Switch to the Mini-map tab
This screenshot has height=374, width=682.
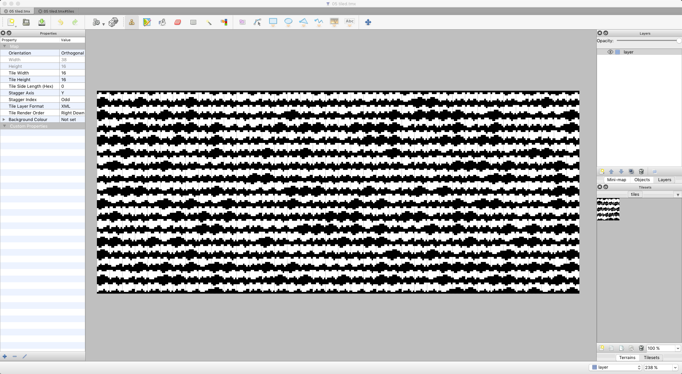click(616, 180)
